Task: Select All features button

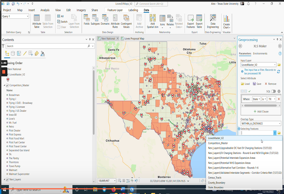Action: pos(61,16)
